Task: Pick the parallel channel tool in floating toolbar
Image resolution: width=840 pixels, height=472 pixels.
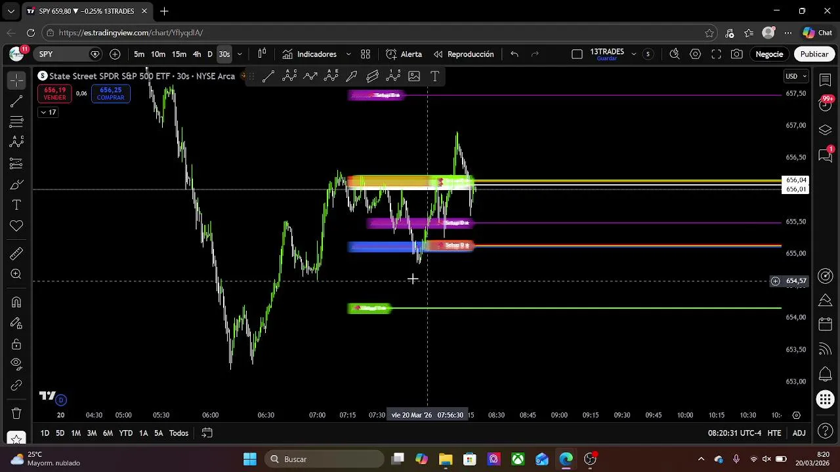Action: tap(373, 76)
